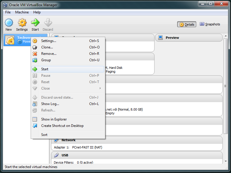Screen dimensions: 231x173
Task: Click the down-triangle Close icon in context menu
Action: tap(35, 88)
